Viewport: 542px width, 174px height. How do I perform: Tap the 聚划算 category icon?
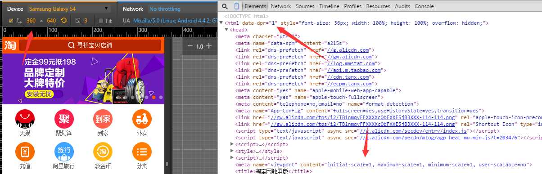pos(64,118)
